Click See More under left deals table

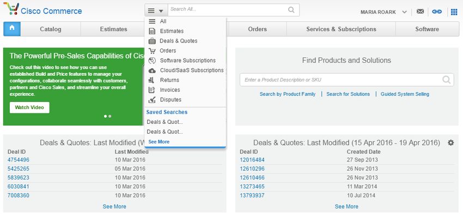click(114, 207)
